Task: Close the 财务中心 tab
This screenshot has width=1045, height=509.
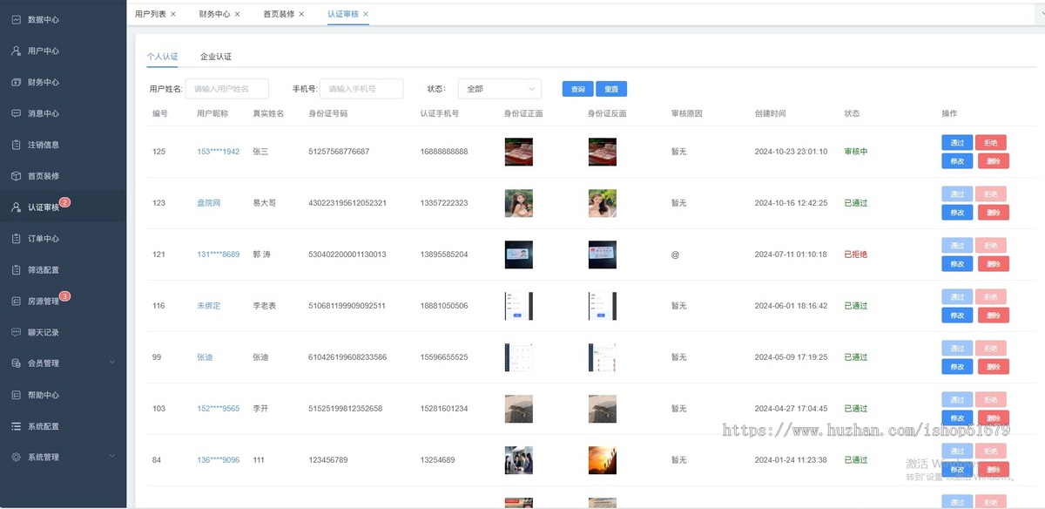Action: 237,14
